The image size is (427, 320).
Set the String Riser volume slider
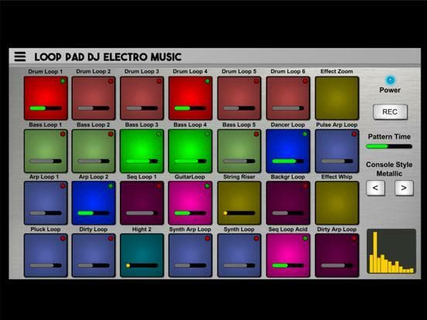tap(239, 213)
